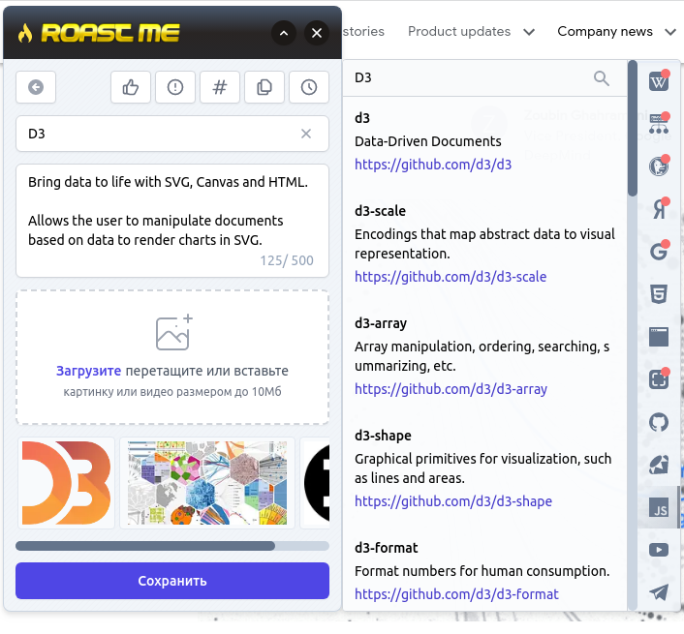
Task: Open the github.com/d3/d3-format link
Action: (x=456, y=594)
